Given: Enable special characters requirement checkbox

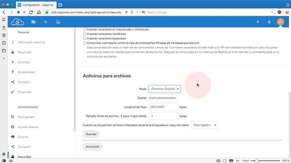Looking at the screenshot, I should pyautogui.click(x=85, y=38).
